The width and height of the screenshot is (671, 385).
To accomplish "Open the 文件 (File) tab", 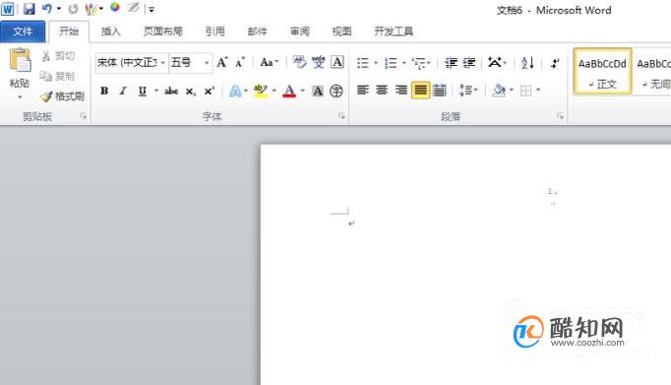I will click(23, 32).
